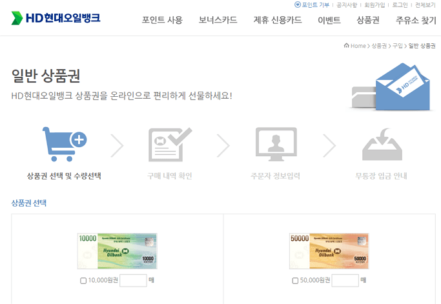The width and height of the screenshot is (441, 304).
Task: Click the 50,000원권 quantity input field
Action: 345,280
